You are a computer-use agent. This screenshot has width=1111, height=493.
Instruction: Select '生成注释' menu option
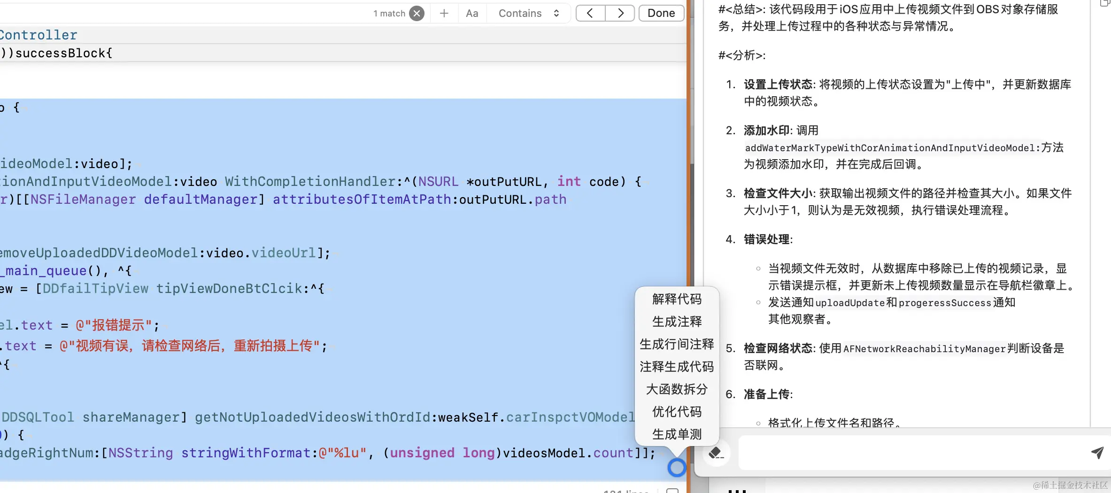(x=676, y=322)
